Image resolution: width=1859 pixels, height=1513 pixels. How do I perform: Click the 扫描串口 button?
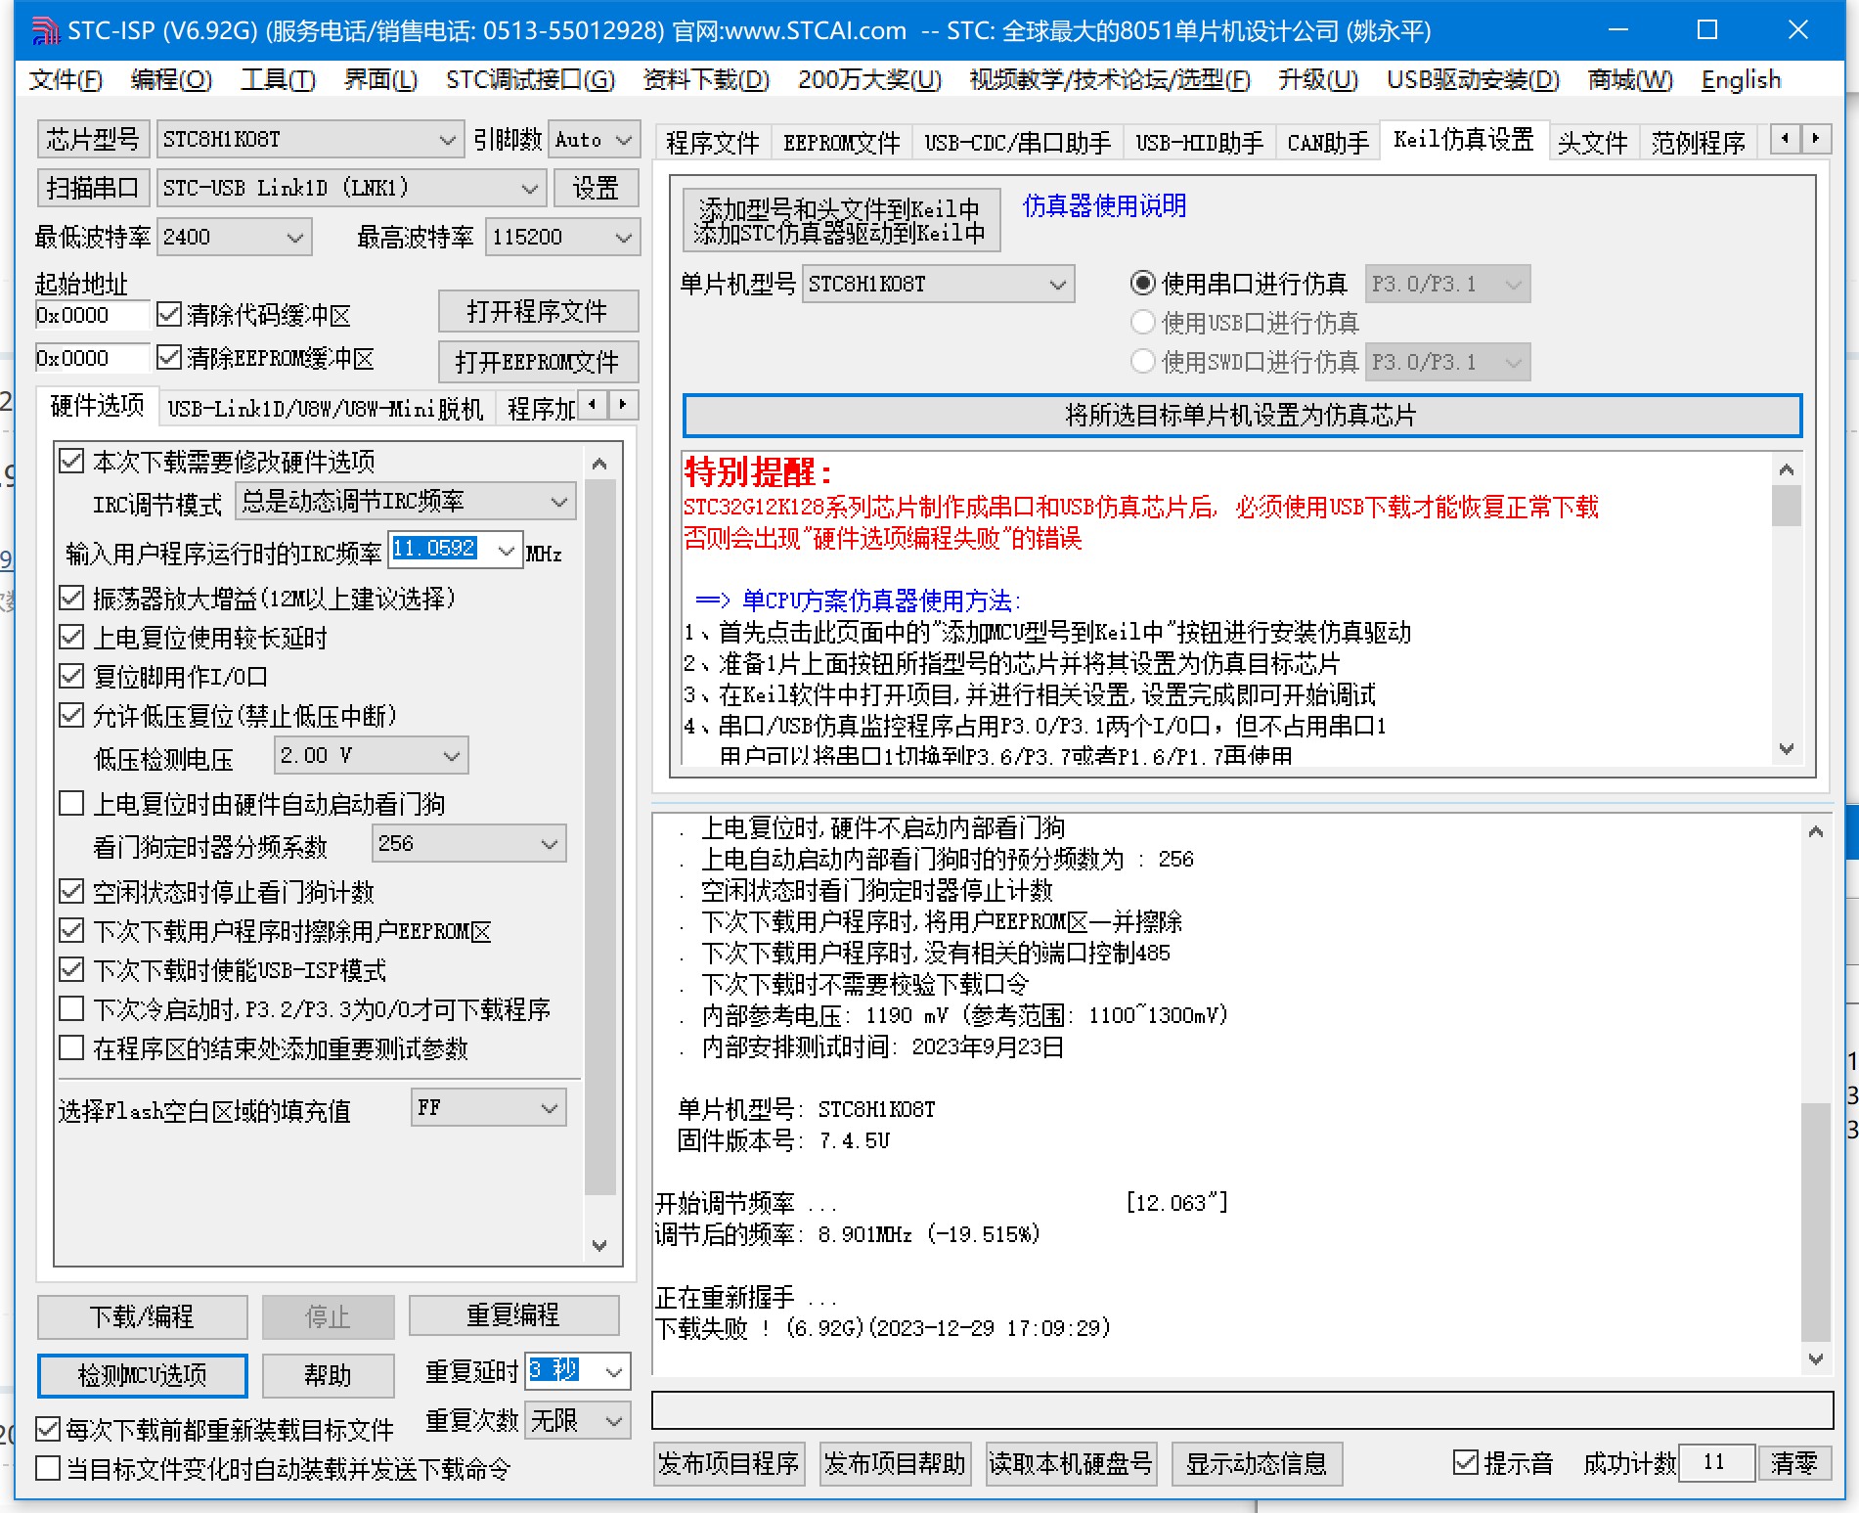click(x=93, y=188)
